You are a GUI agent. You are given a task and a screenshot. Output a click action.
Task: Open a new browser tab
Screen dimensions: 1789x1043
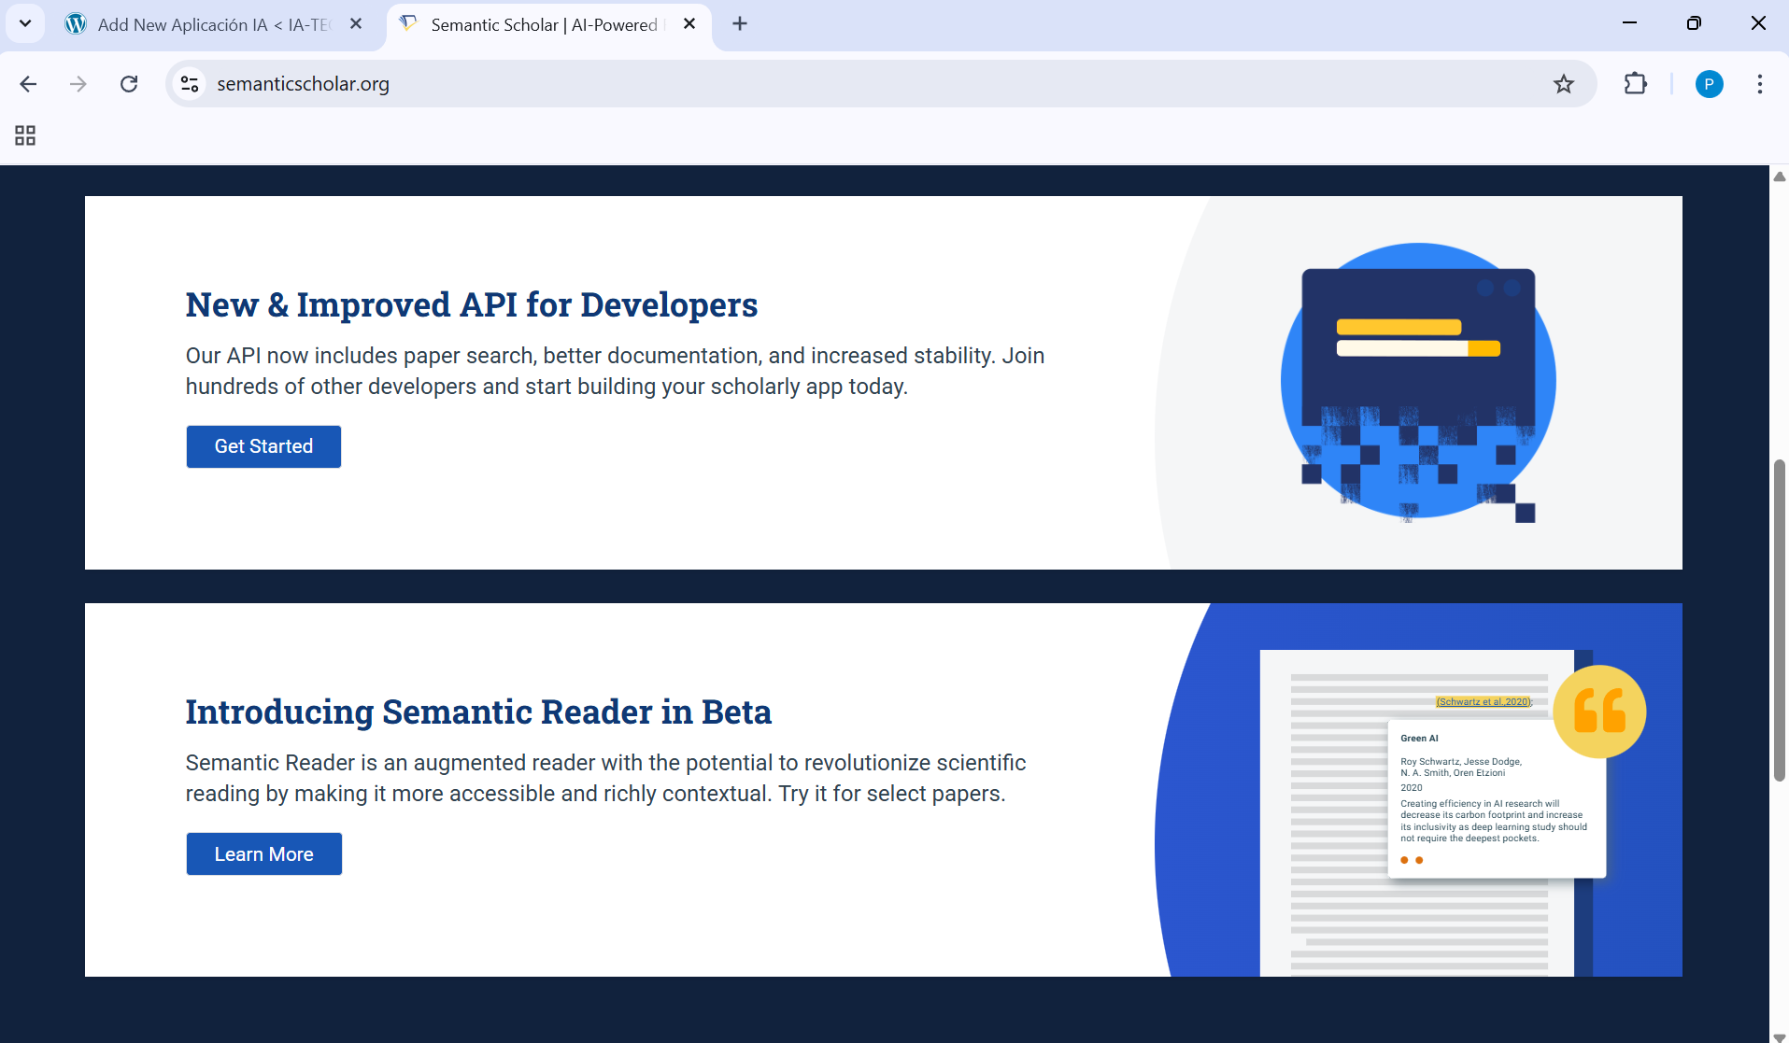pos(740,24)
